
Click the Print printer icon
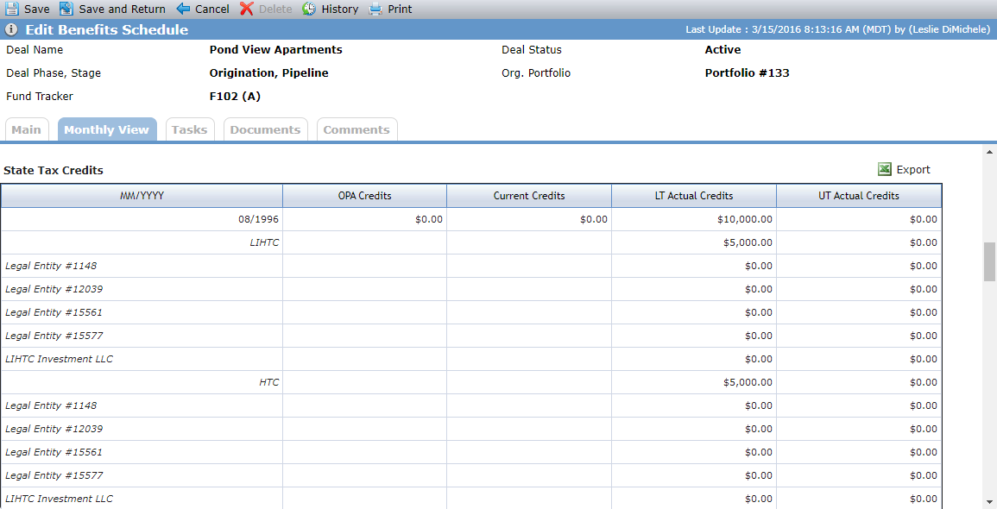pyautogui.click(x=375, y=9)
